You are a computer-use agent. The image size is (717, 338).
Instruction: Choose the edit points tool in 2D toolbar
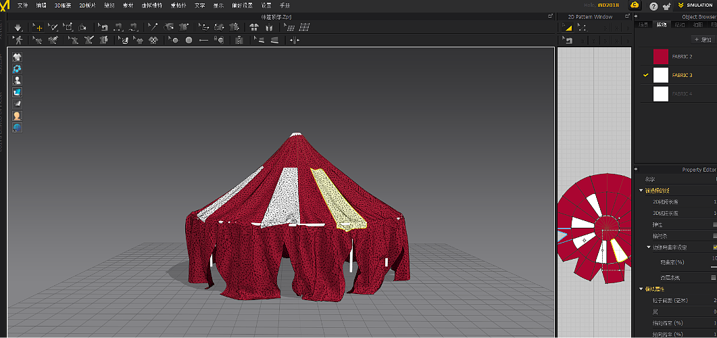click(582, 28)
